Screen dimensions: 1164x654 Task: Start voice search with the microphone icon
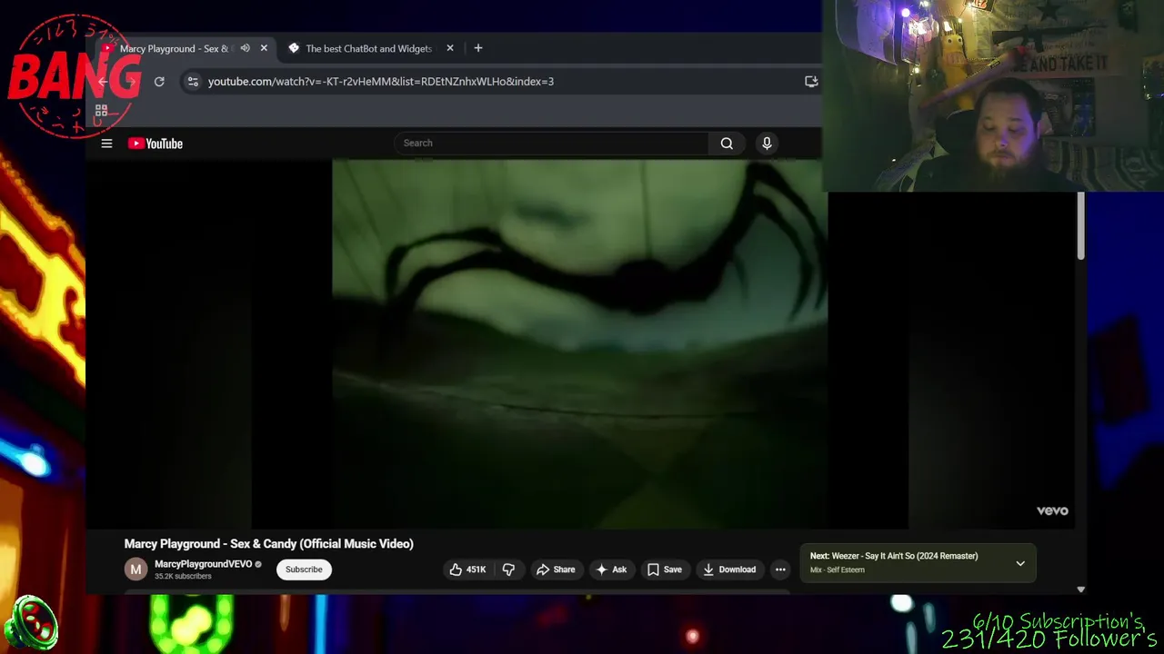pyautogui.click(x=767, y=143)
